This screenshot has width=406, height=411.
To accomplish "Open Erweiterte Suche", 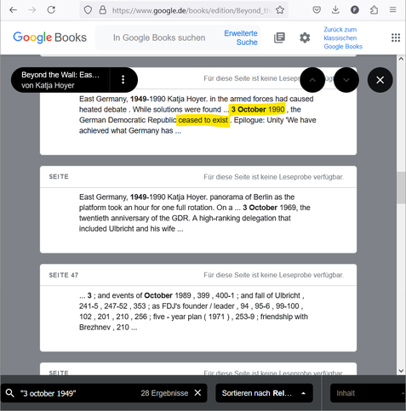I will tap(241, 37).
